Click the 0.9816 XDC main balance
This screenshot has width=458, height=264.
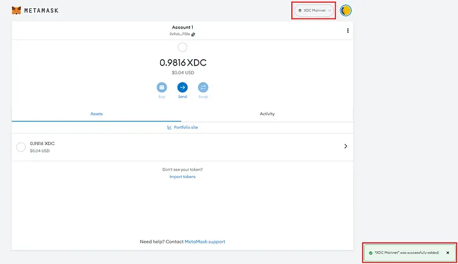pos(183,63)
